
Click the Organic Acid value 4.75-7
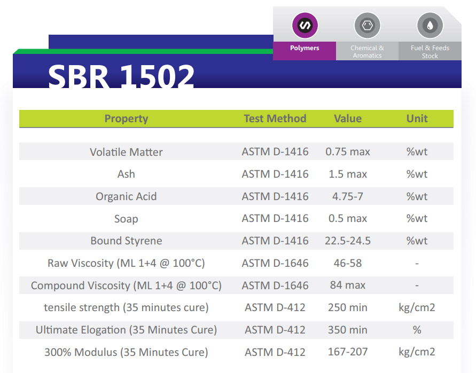click(348, 196)
